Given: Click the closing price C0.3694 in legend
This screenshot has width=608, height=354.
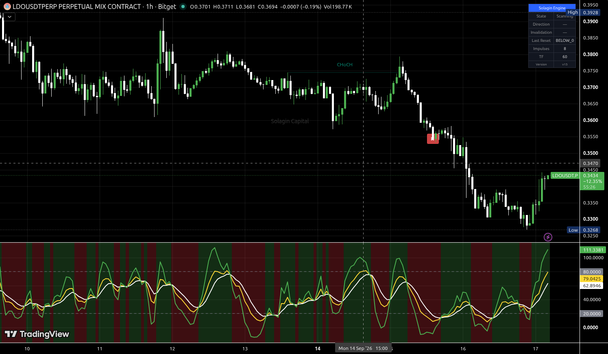Looking at the screenshot, I should pyautogui.click(x=268, y=7).
